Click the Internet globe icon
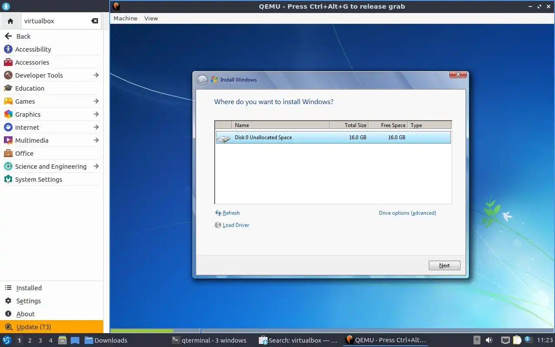 click(x=8, y=128)
